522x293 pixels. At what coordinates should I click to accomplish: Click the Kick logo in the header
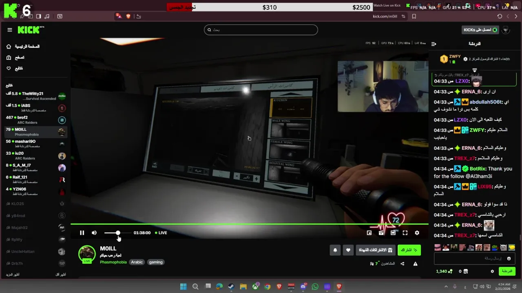click(x=31, y=30)
